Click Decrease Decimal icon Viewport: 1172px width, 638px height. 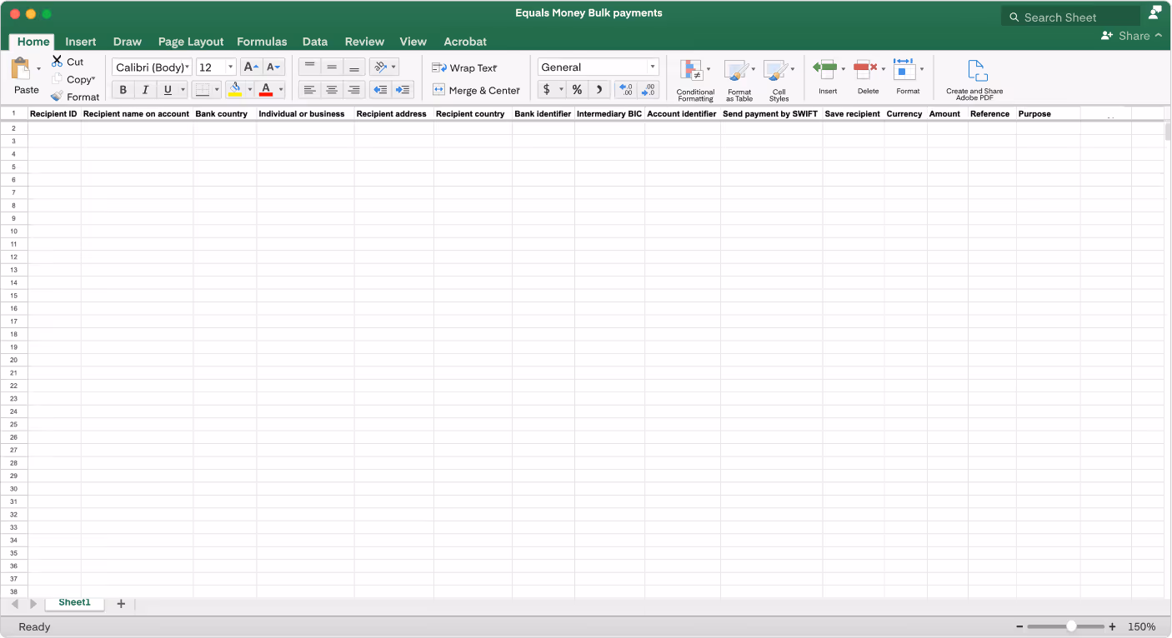point(648,90)
